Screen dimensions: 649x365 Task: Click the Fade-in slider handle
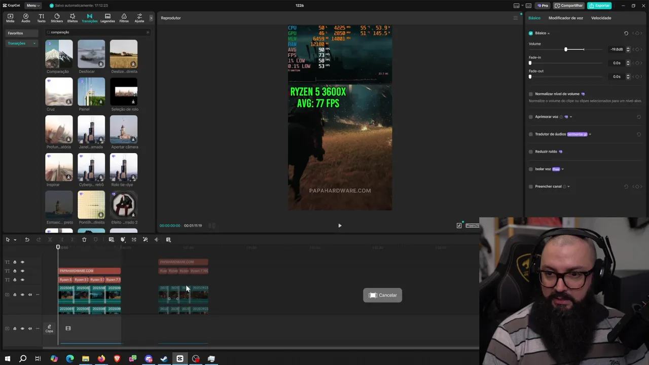click(530, 63)
